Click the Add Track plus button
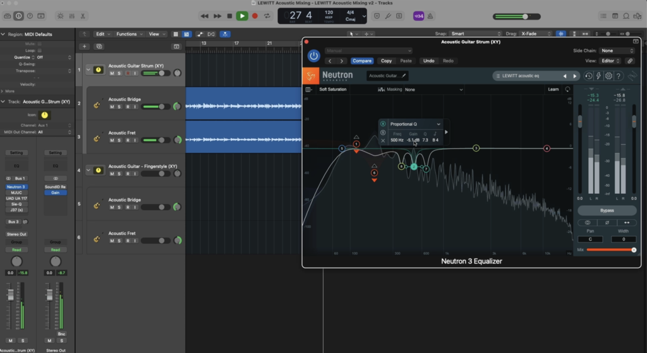The height and width of the screenshot is (353, 647). coord(84,47)
